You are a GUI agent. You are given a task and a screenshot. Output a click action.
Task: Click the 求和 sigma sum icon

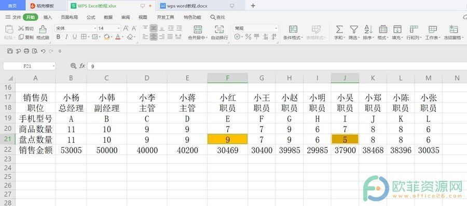pyautogui.click(x=339, y=29)
